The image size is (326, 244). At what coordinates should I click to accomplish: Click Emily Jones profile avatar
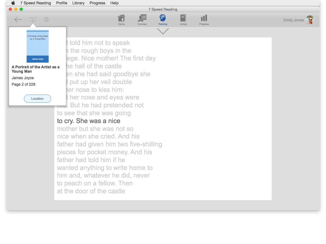point(310,20)
